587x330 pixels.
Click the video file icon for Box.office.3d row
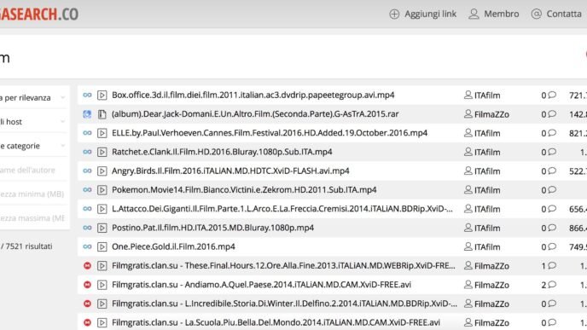pyautogui.click(x=102, y=95)
